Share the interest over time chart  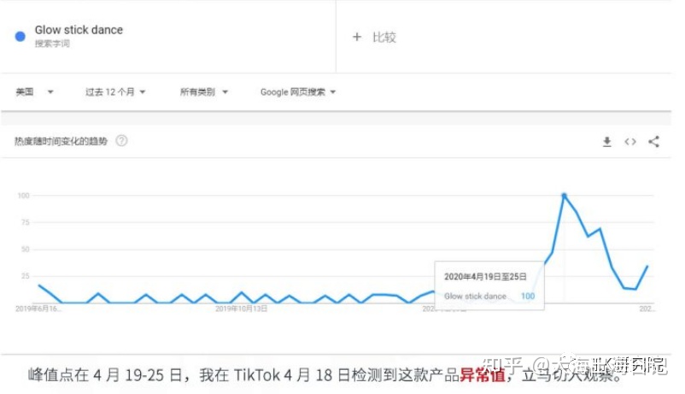pos(654,141)
